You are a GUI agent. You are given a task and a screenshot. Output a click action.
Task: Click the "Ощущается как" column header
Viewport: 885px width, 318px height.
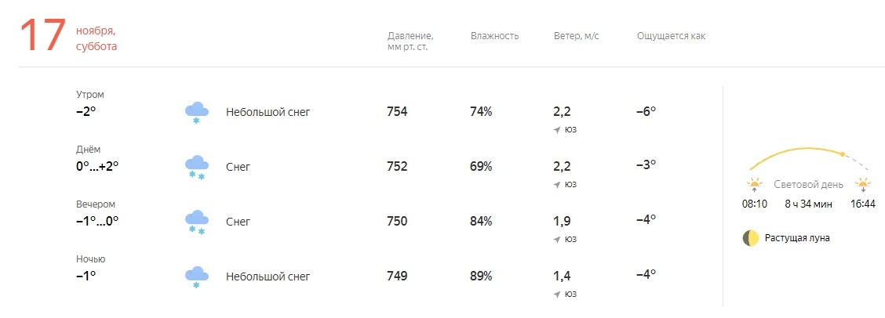pos(671,37)
